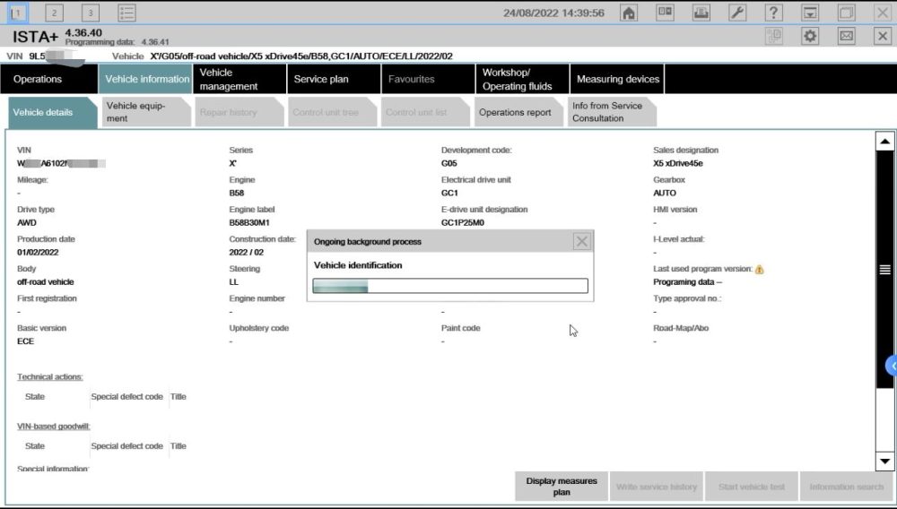Open the wrench tools icon

pos(737,13)
